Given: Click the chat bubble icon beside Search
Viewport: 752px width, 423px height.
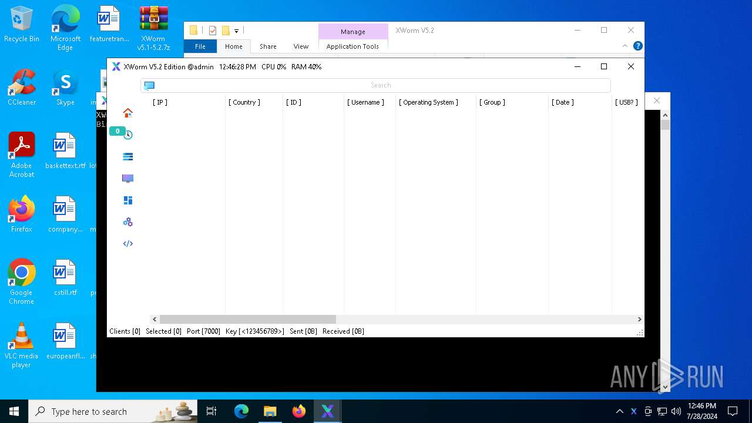Looking at the screenshot, I should click(149, 86).
